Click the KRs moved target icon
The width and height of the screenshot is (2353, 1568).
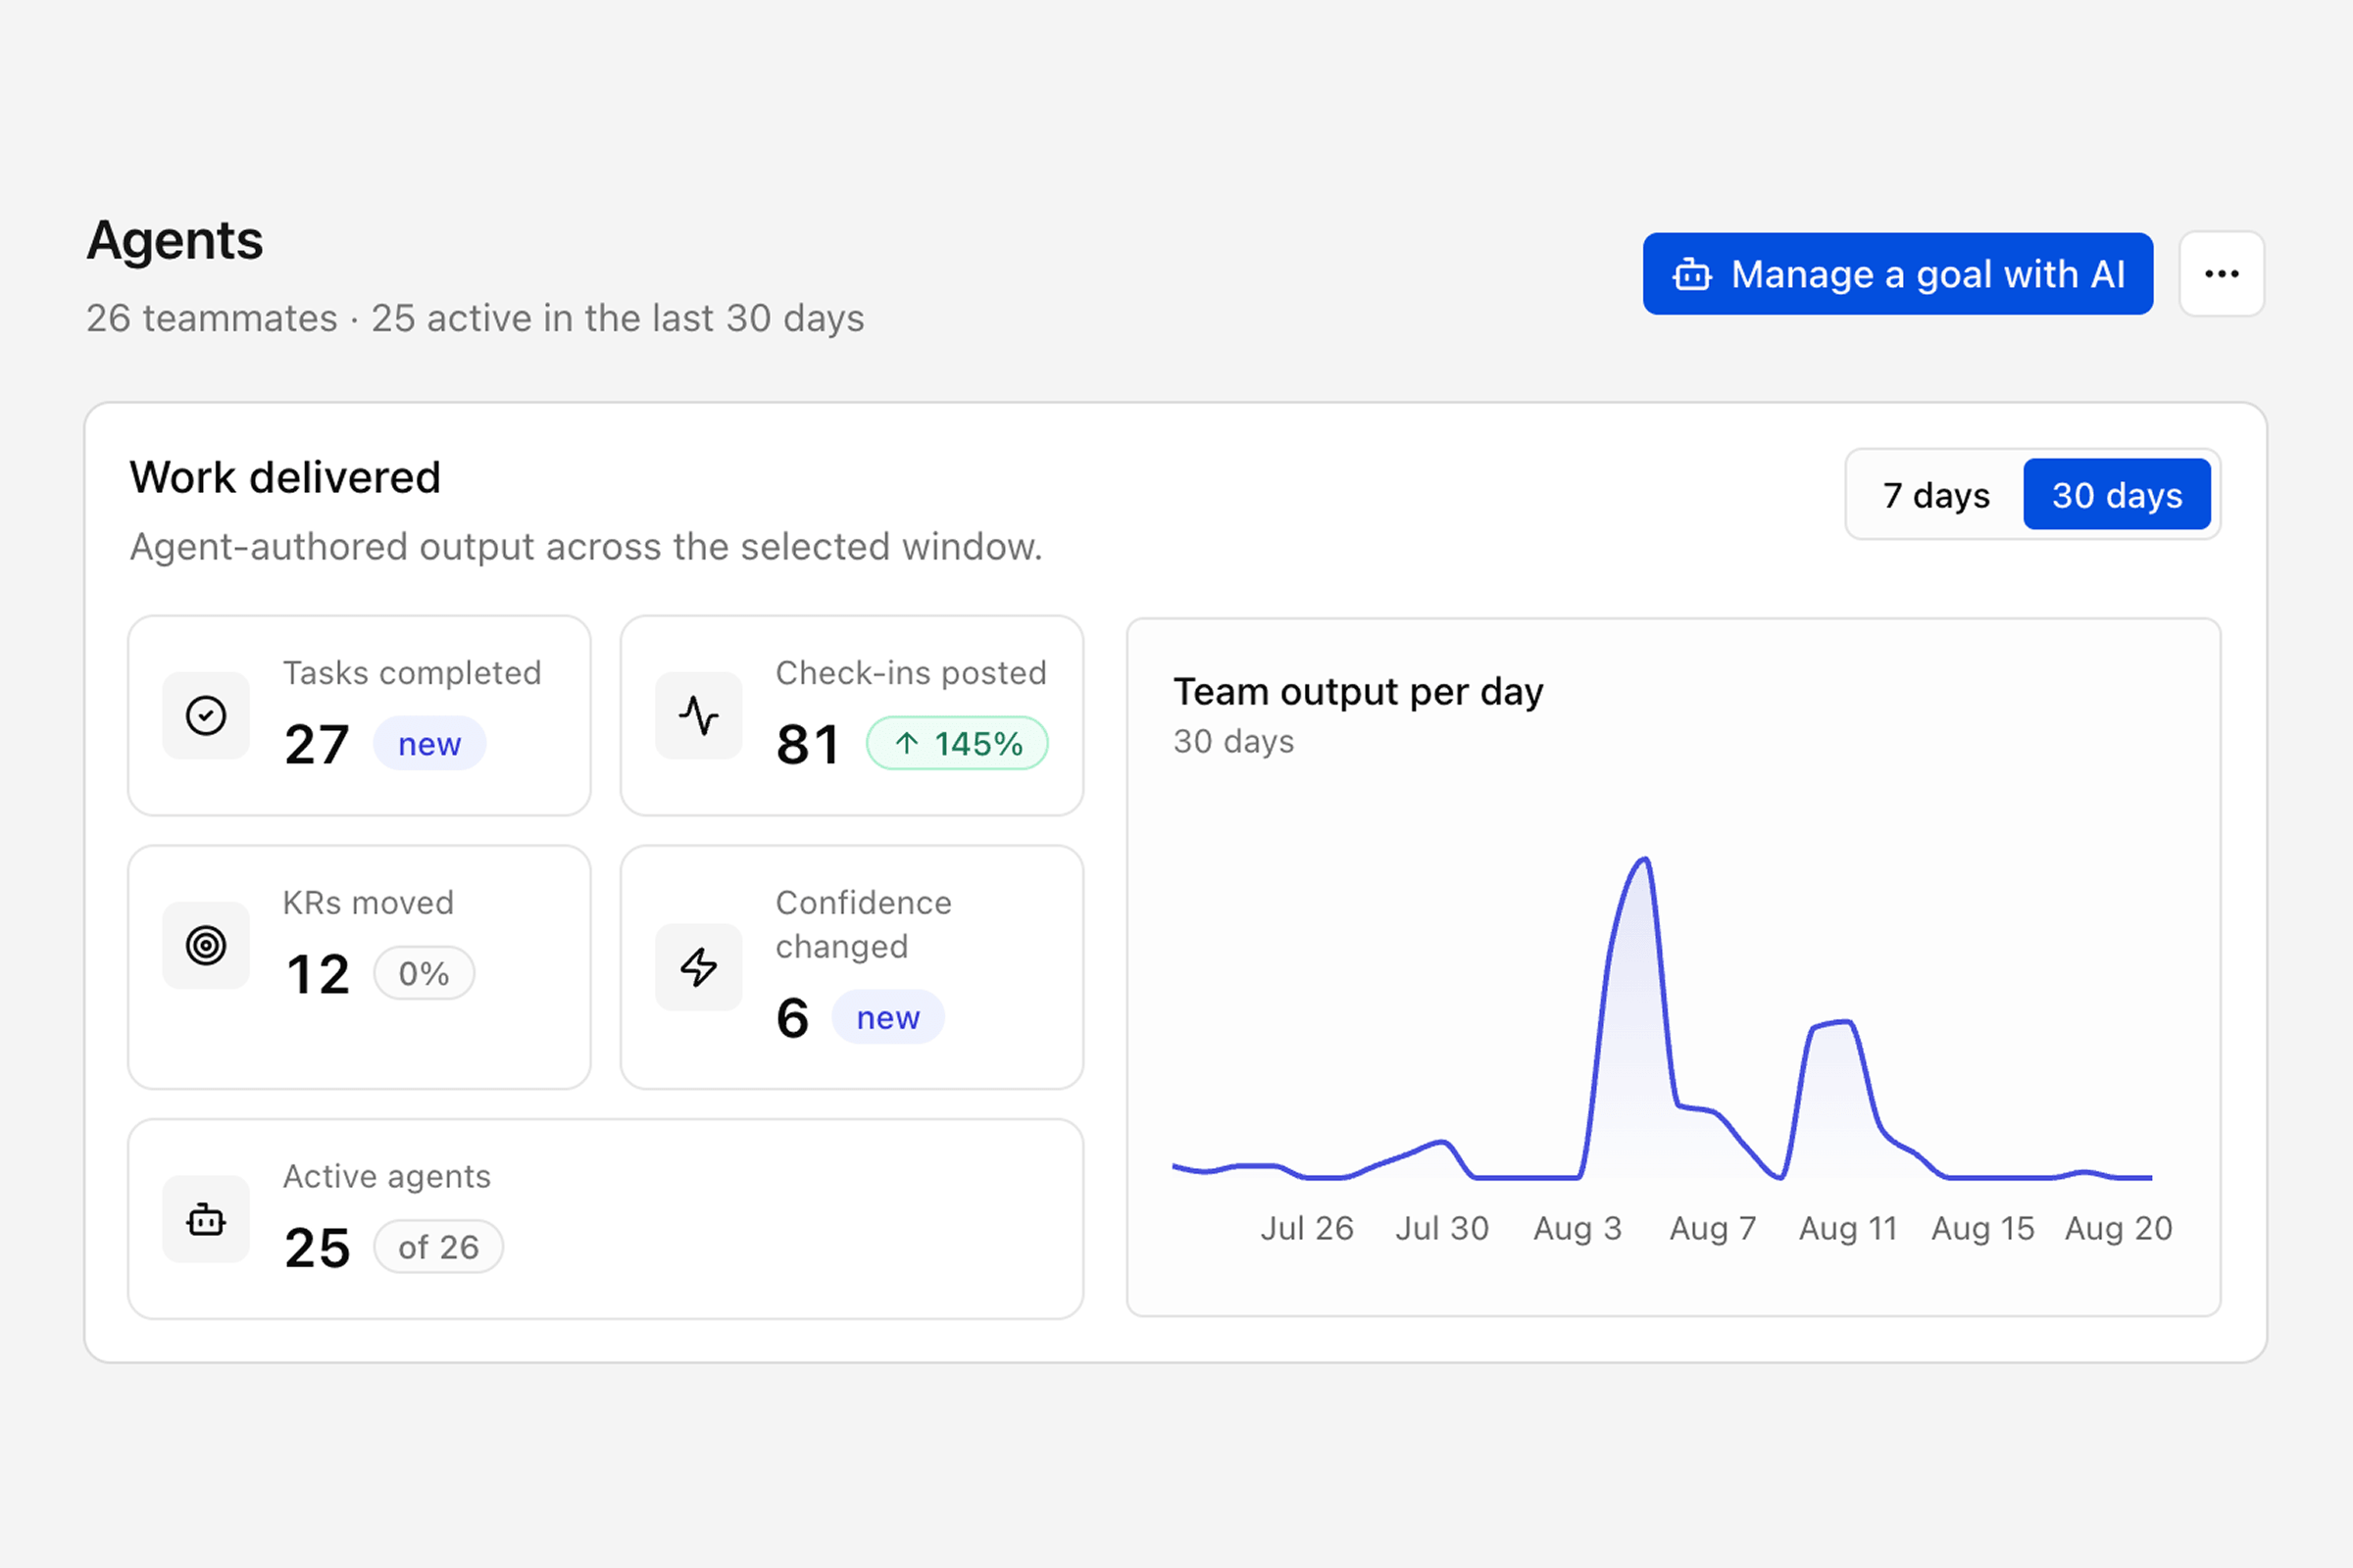[206, 946]
